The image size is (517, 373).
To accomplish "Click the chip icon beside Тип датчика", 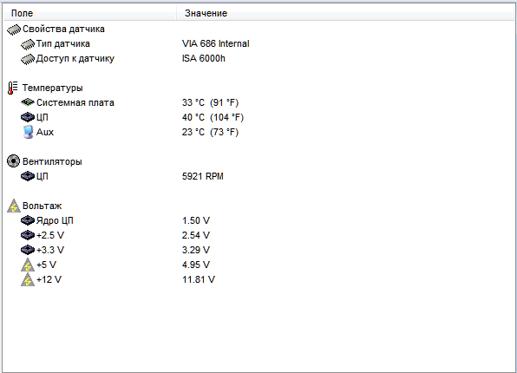I will 28,44.
